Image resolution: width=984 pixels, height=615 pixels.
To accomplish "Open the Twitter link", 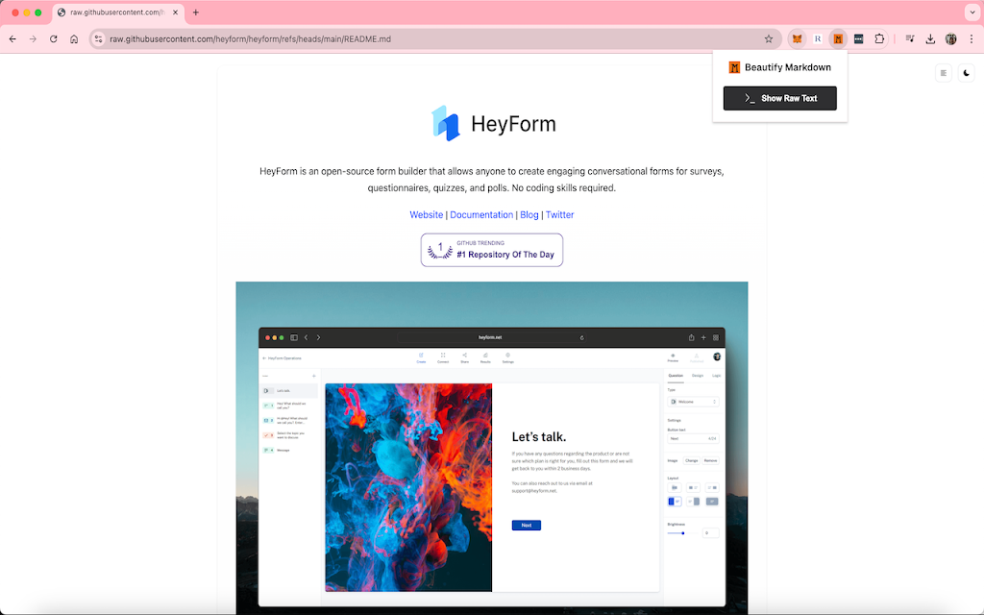I will (560, 214).
